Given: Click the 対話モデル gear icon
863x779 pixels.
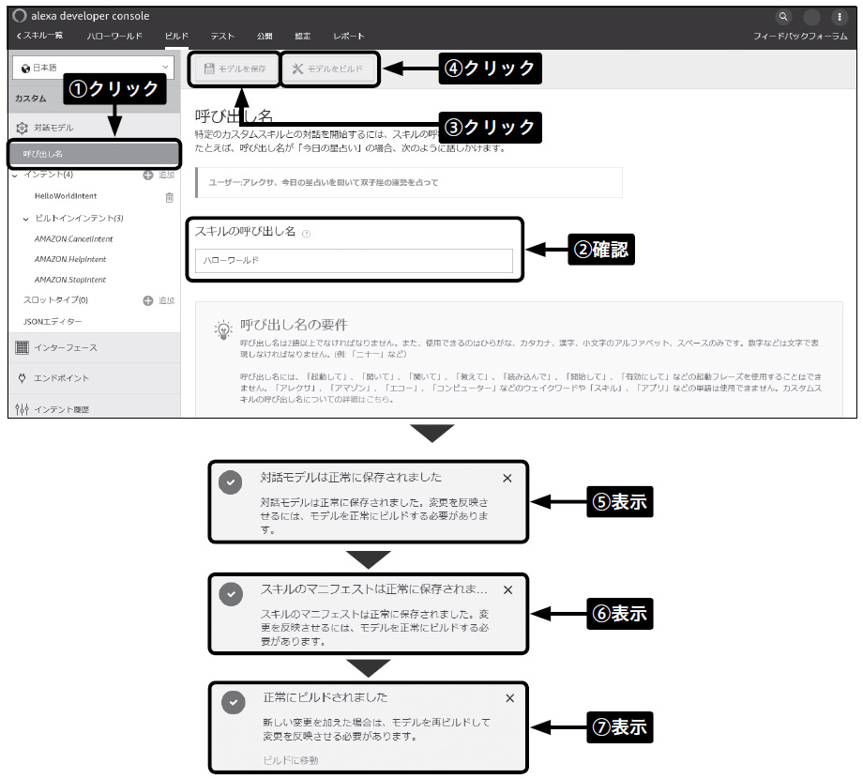Looking at the screenshot, I should tap(22, 128).
